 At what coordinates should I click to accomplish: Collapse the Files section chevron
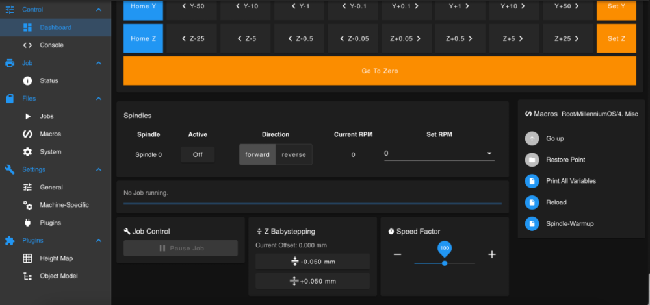click(x=98, y=99)
